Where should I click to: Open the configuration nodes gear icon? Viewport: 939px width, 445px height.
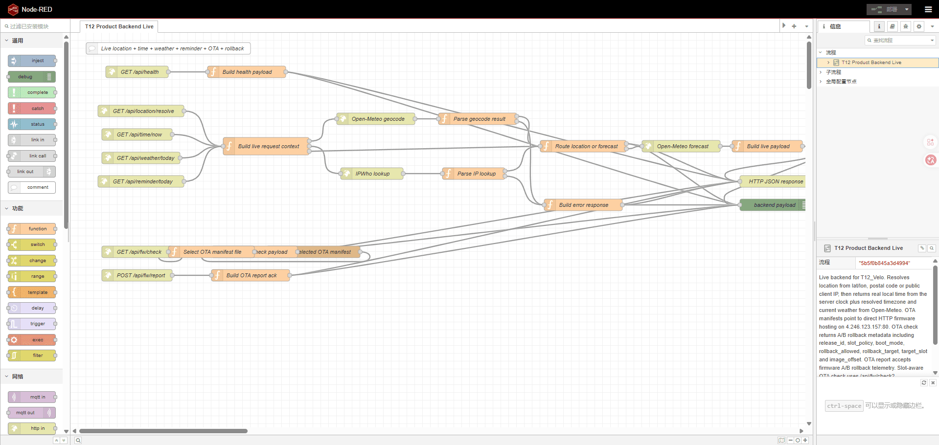[918, 26]
